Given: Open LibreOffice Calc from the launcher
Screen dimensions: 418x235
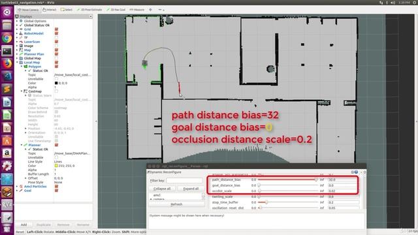Looking at the screenshot, I should (x=7, y=115).
